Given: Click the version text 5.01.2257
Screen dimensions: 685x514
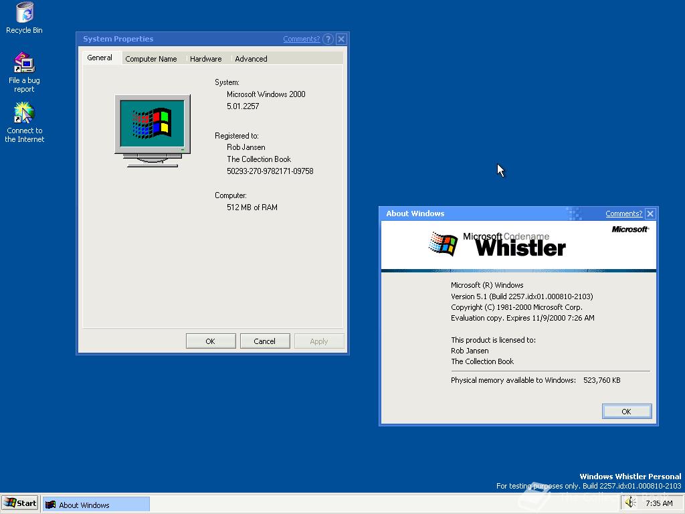Looking at the screenshot, I should (x=243, y=106).
